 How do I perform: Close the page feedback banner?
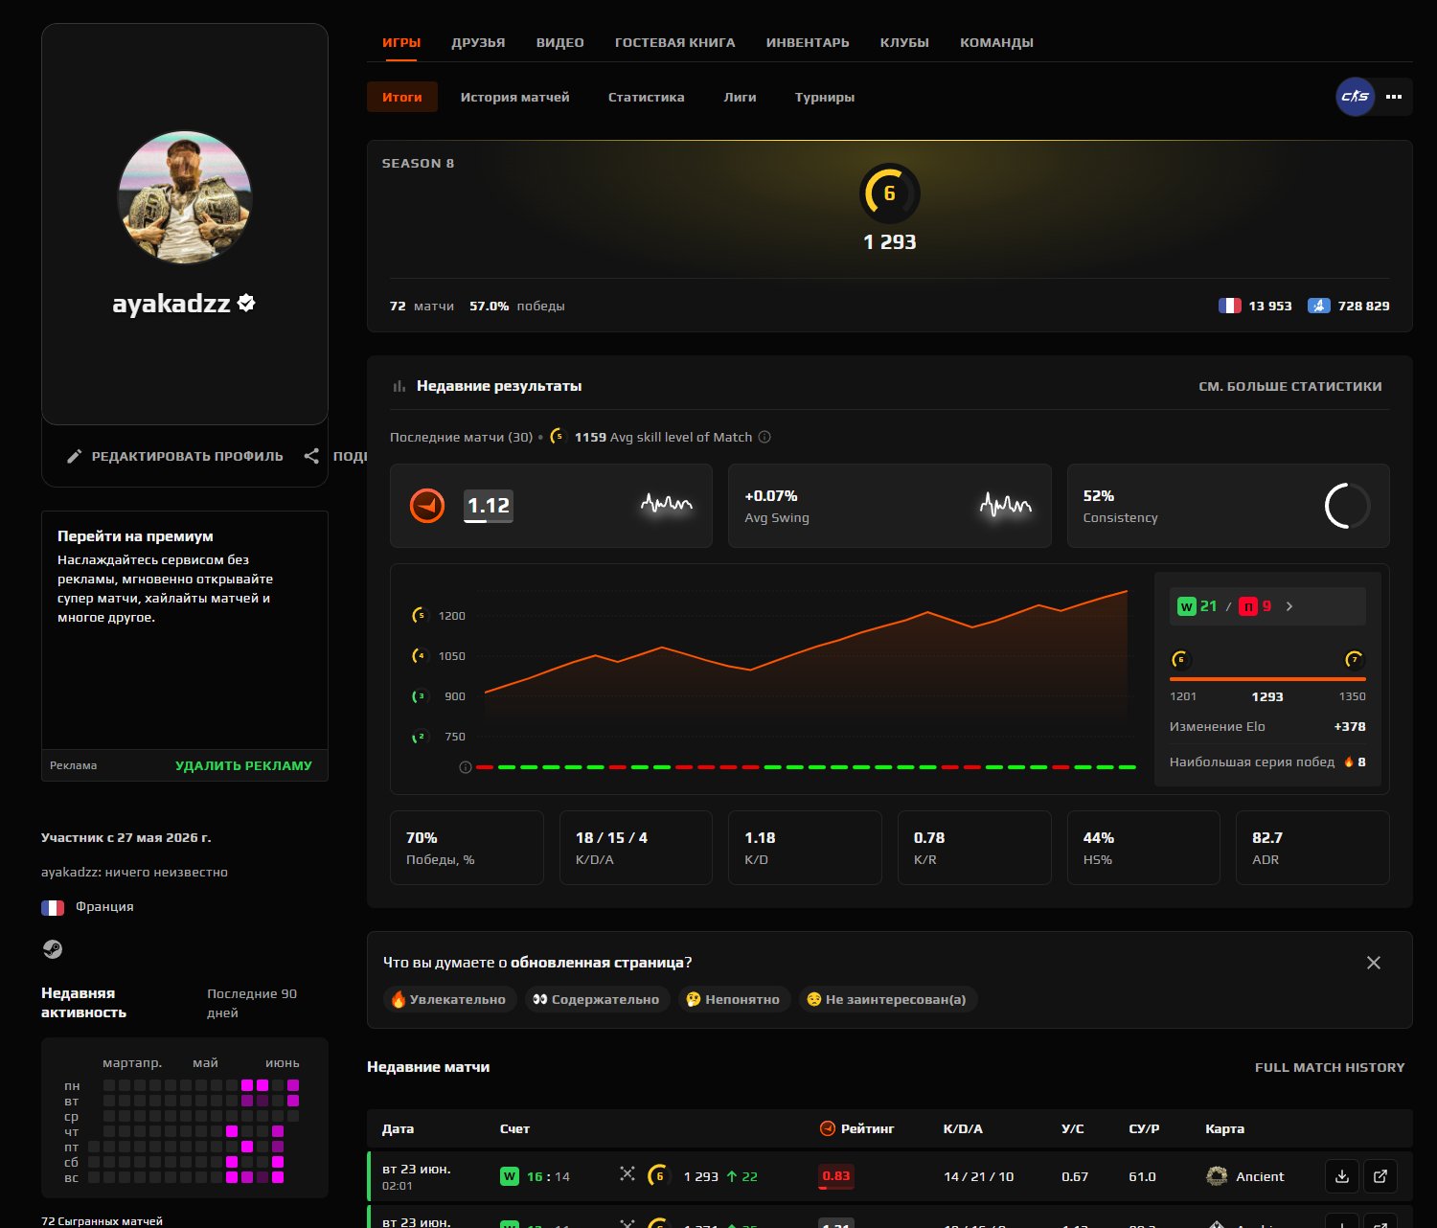1374,963
